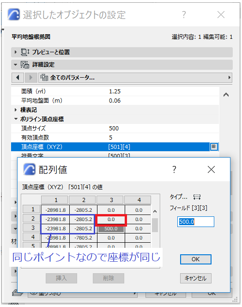
Task: Click array table vertical scrollbar thumb
Action: point(155,225)
